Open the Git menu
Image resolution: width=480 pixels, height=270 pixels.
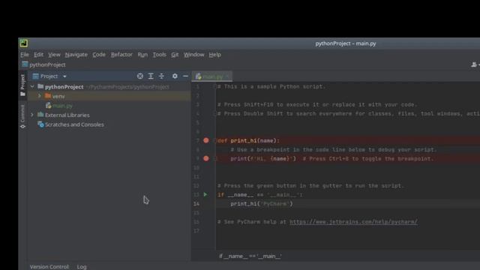pyautogui.click(x=175, y=55)
